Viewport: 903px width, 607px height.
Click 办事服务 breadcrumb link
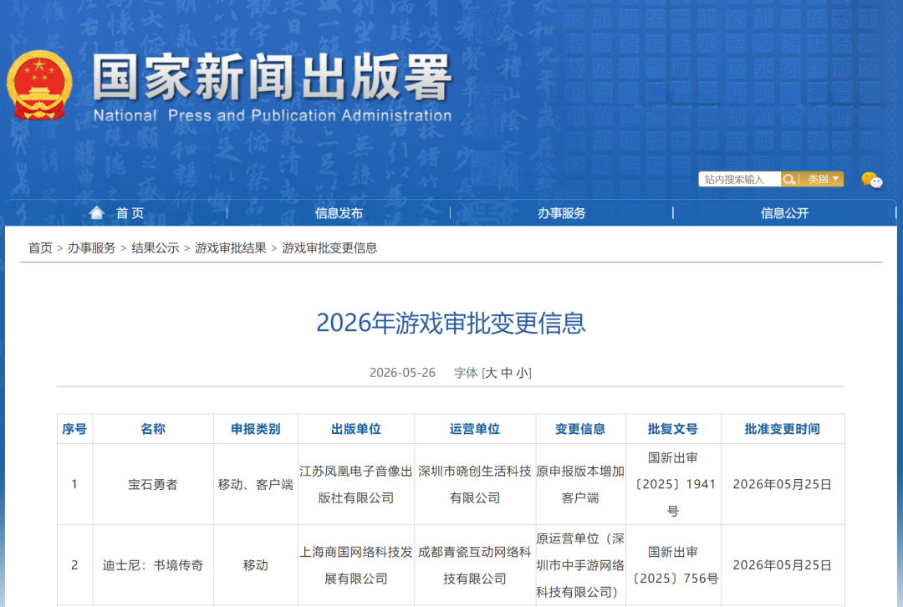coord(92,248)
